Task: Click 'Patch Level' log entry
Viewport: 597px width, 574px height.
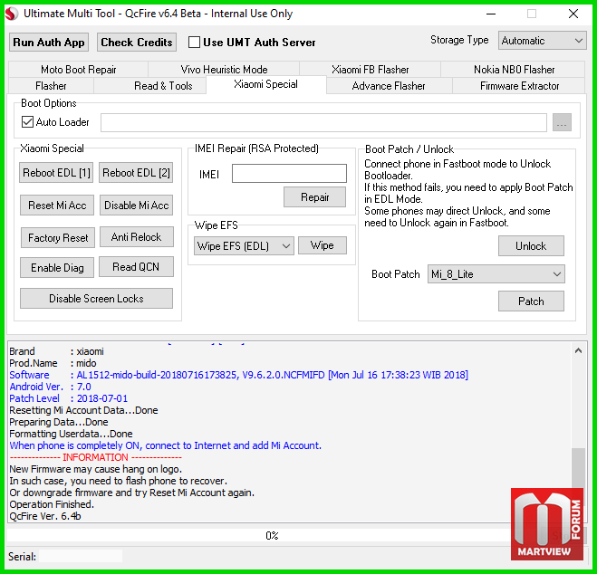Action: 69,398
